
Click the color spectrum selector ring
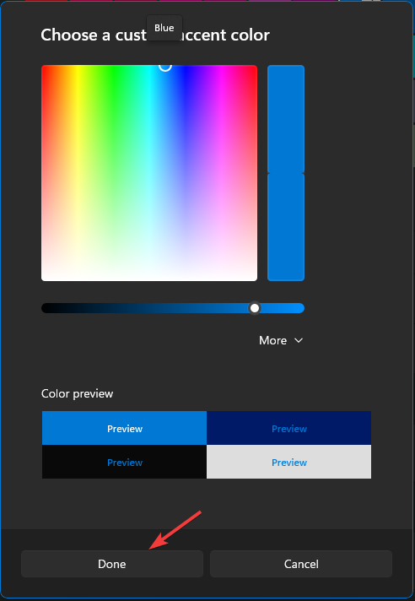[x=165, y=66]
